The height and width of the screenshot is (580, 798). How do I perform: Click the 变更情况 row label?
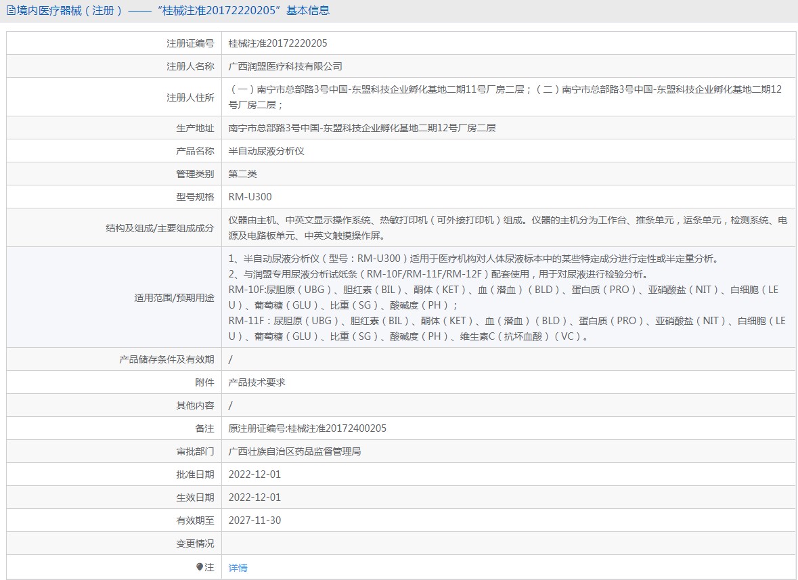[196, 544]
